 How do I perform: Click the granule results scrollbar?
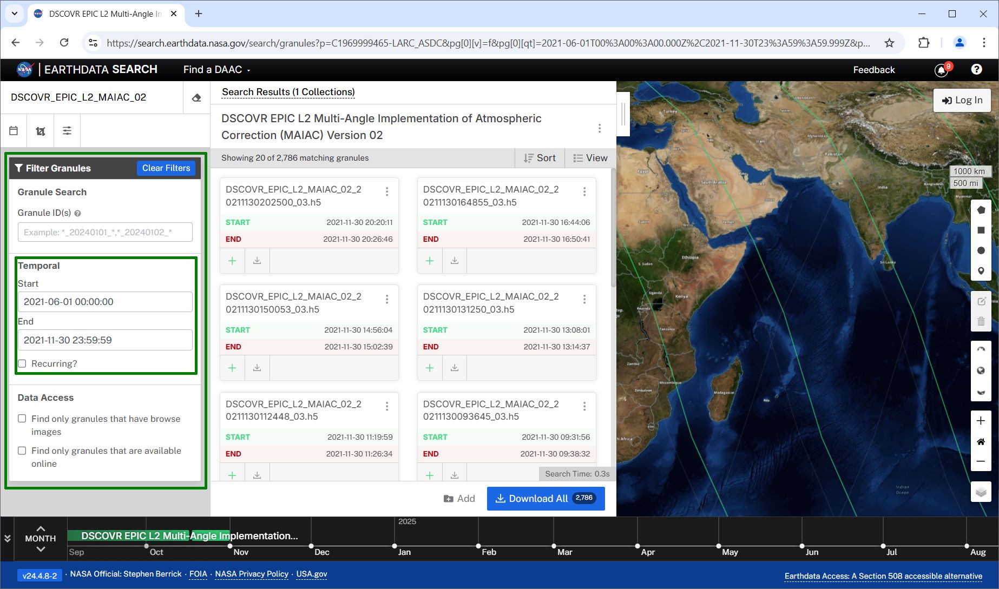613,227
